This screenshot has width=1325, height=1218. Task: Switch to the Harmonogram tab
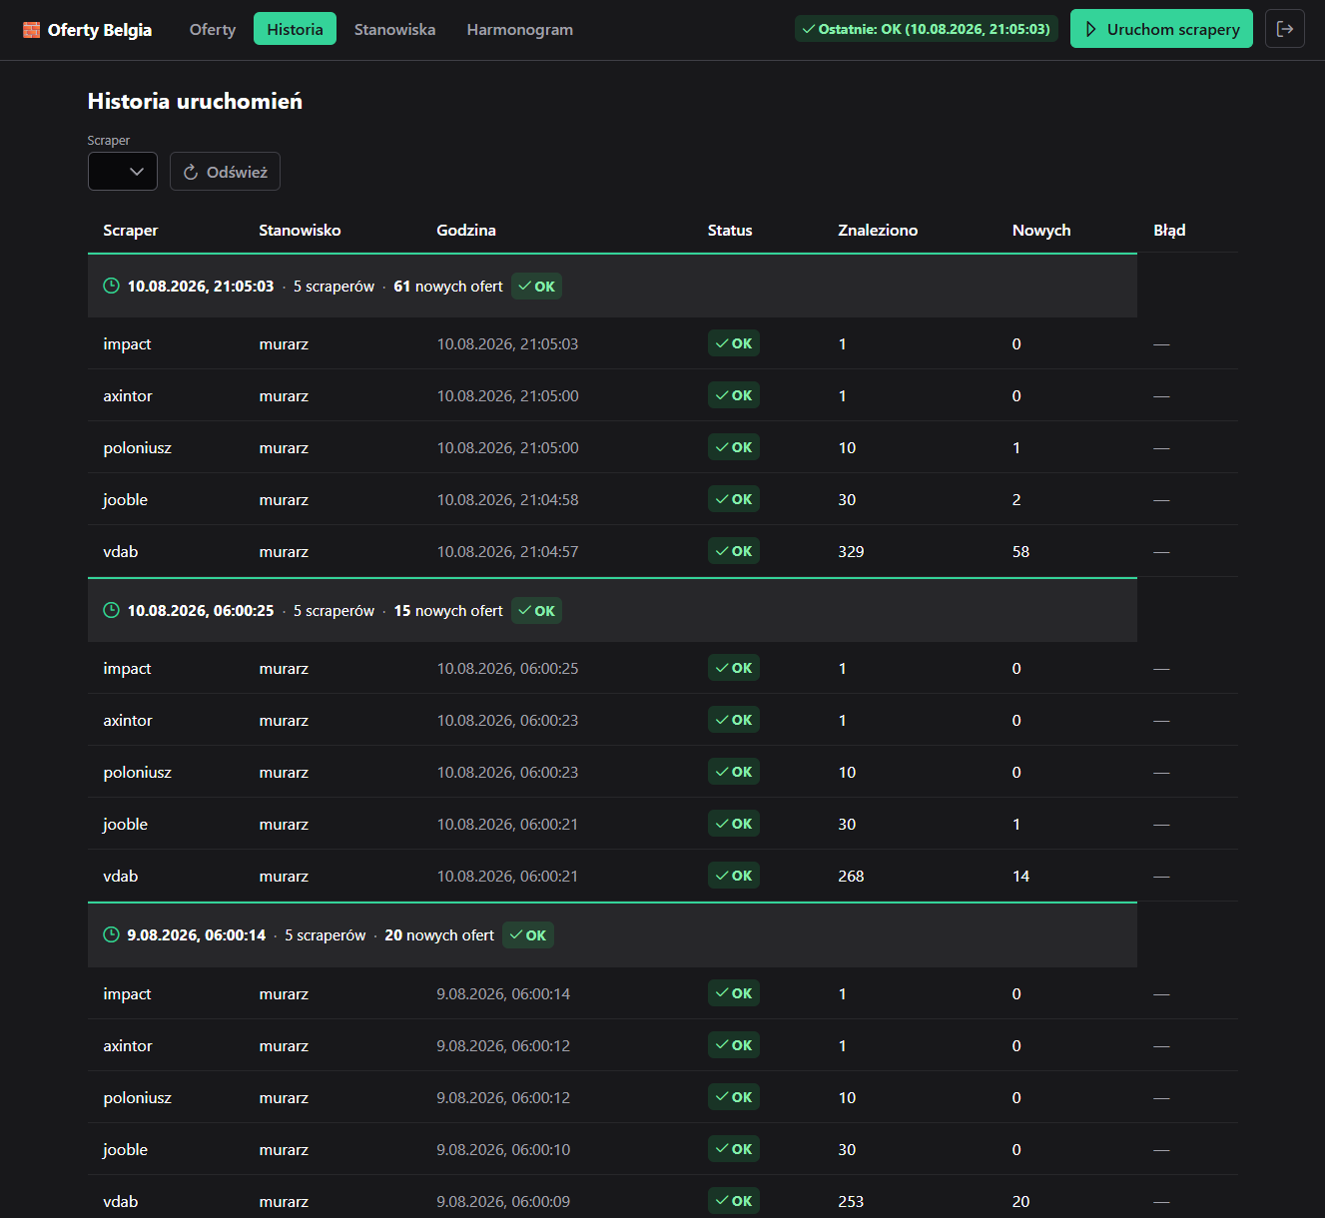tap(519, 29)
